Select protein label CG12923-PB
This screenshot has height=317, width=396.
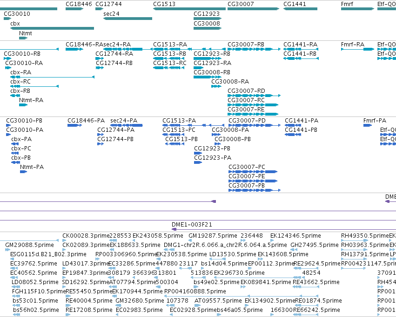pos(212,149)
